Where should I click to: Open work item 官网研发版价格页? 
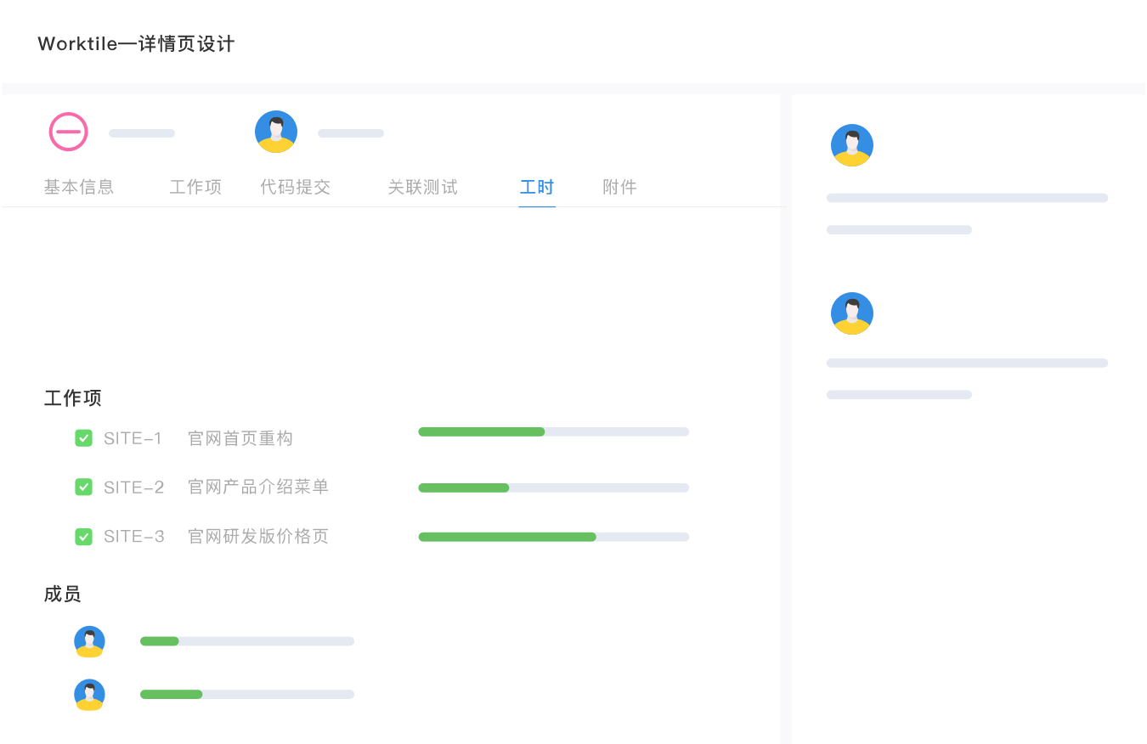pyautogui.click(x=258, y=537)
